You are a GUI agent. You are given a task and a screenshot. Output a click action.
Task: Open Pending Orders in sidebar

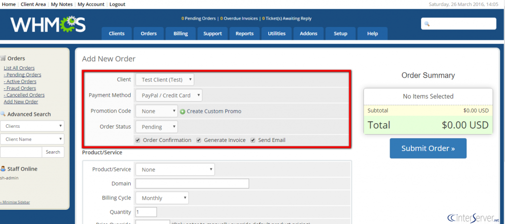pos(22,75)
